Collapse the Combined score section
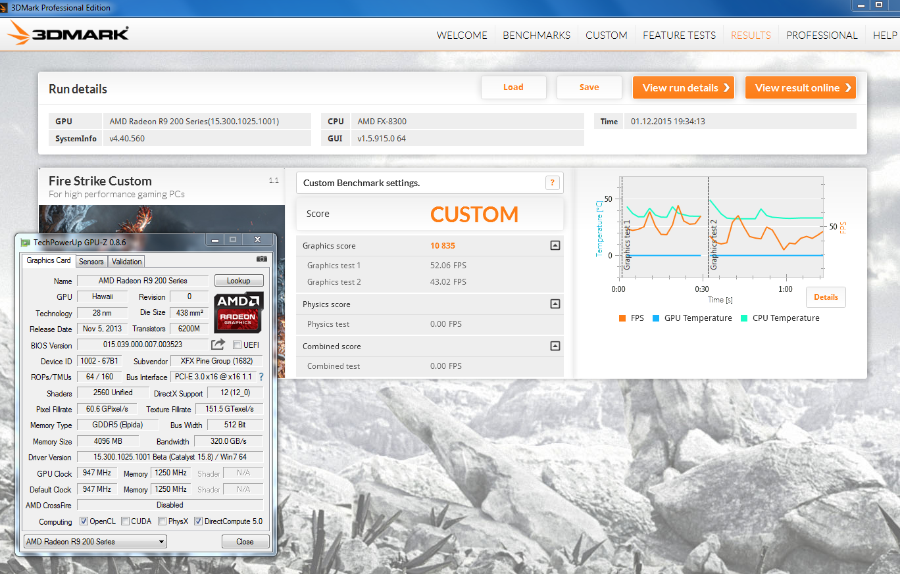Viewport: 900px width, 574px height. pyautogui.click(x=555, y=346)
